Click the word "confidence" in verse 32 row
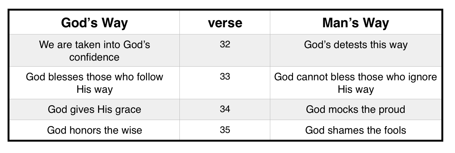 94,57
